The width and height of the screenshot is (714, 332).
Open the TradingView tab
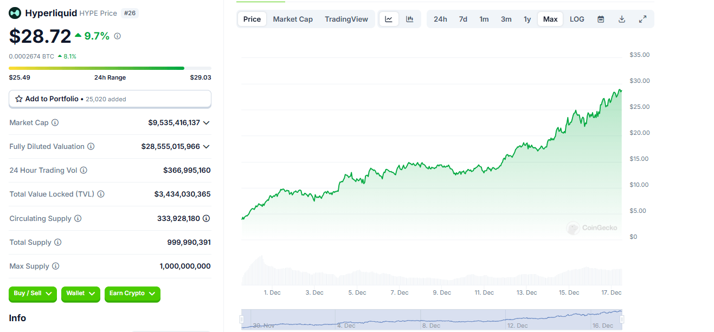pyautogui.click(x=346, y=18)
